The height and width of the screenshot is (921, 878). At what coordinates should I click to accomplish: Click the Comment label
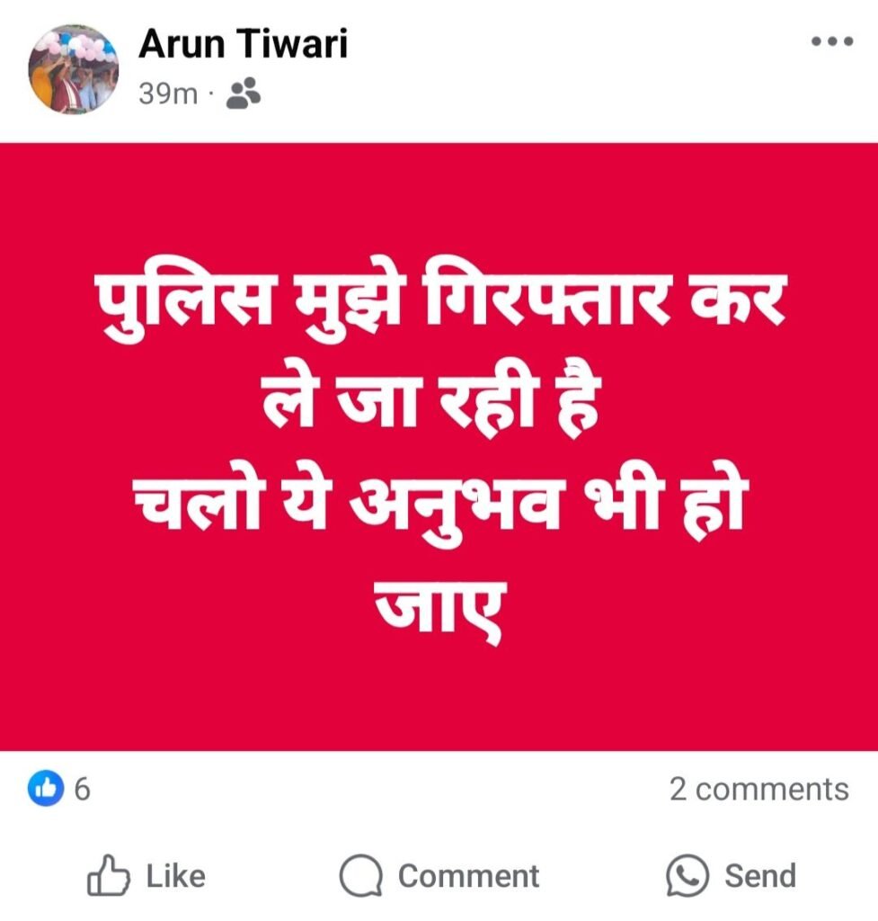click(468, 876)
